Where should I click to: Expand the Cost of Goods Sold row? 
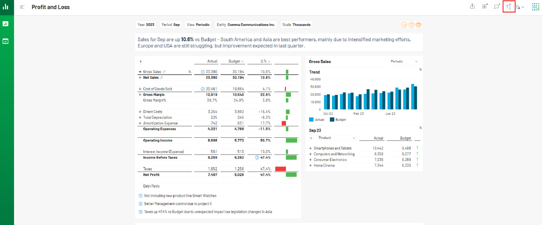[x=140, y=89]
